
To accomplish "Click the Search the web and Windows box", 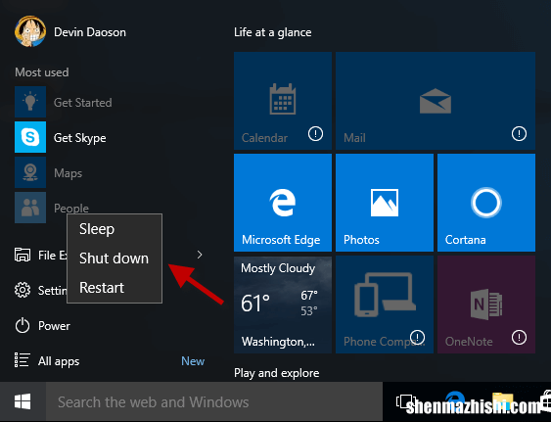I will pyautogui.click(x=214, y=401).
